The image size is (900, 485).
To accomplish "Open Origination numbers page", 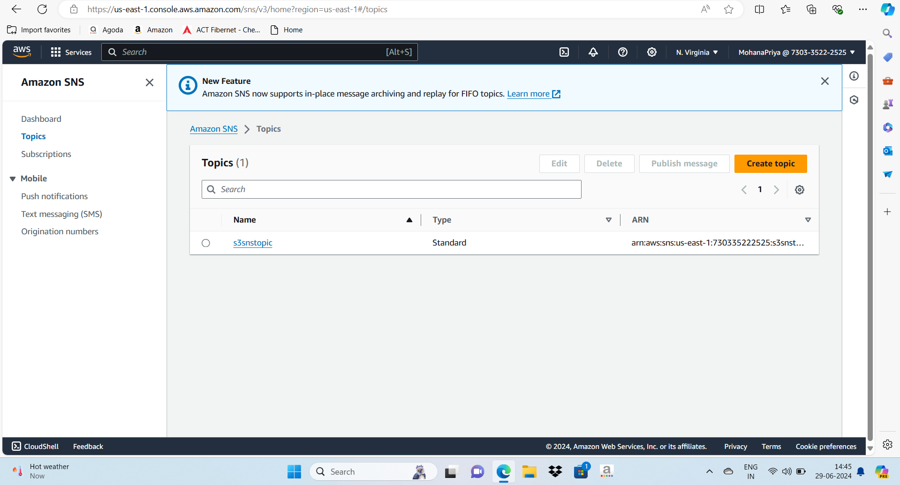I will coord(60,231).
